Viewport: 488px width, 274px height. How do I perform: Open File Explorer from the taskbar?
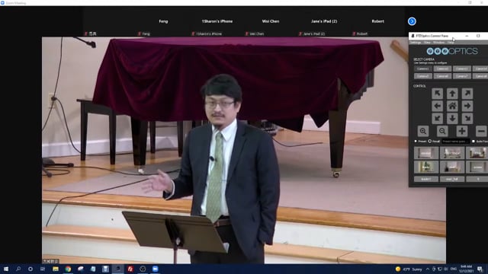56,269
